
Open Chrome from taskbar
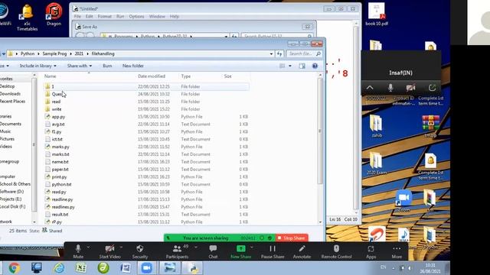[14, 268]
